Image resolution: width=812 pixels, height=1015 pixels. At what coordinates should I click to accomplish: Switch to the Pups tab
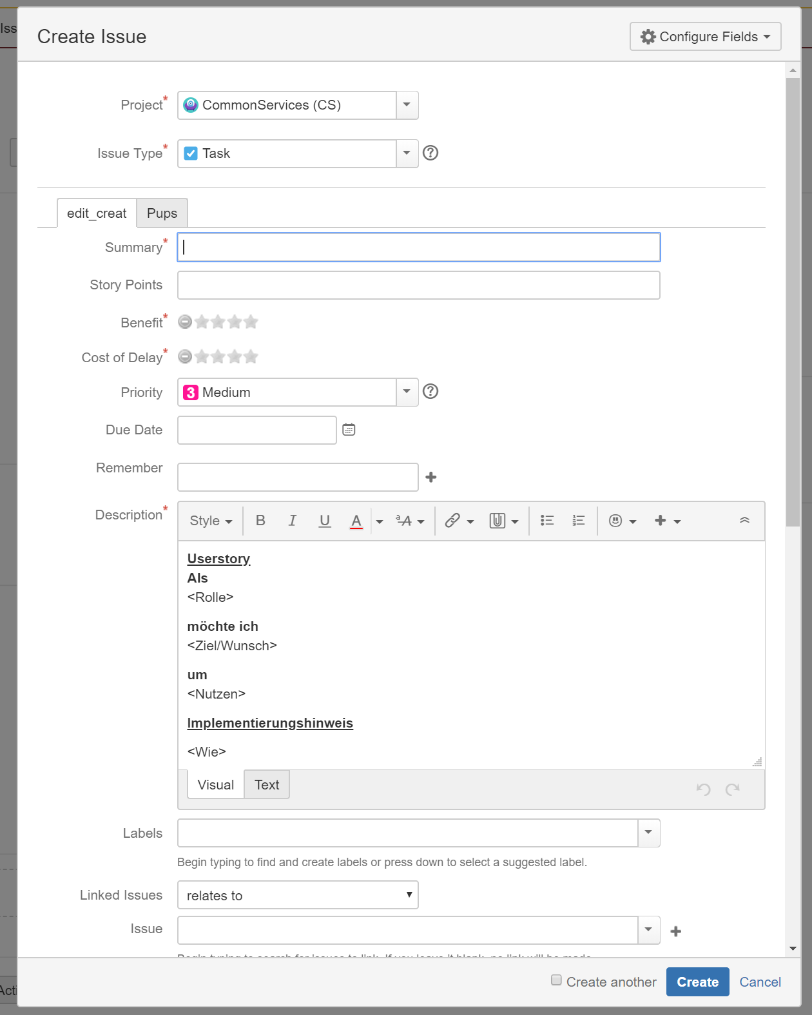[162, 213]
